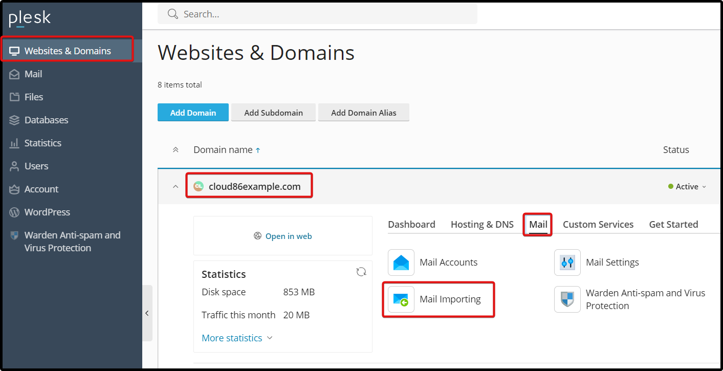Click the Add Subdomain button
Screen dimensions: 723x371
(x=273, y=113)
